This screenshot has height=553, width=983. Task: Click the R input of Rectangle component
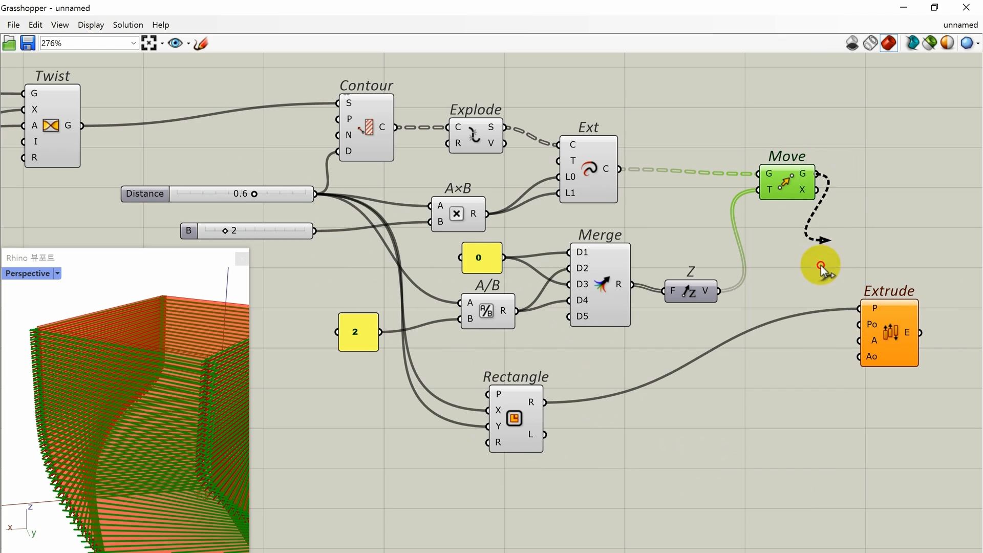click(498, 442)
